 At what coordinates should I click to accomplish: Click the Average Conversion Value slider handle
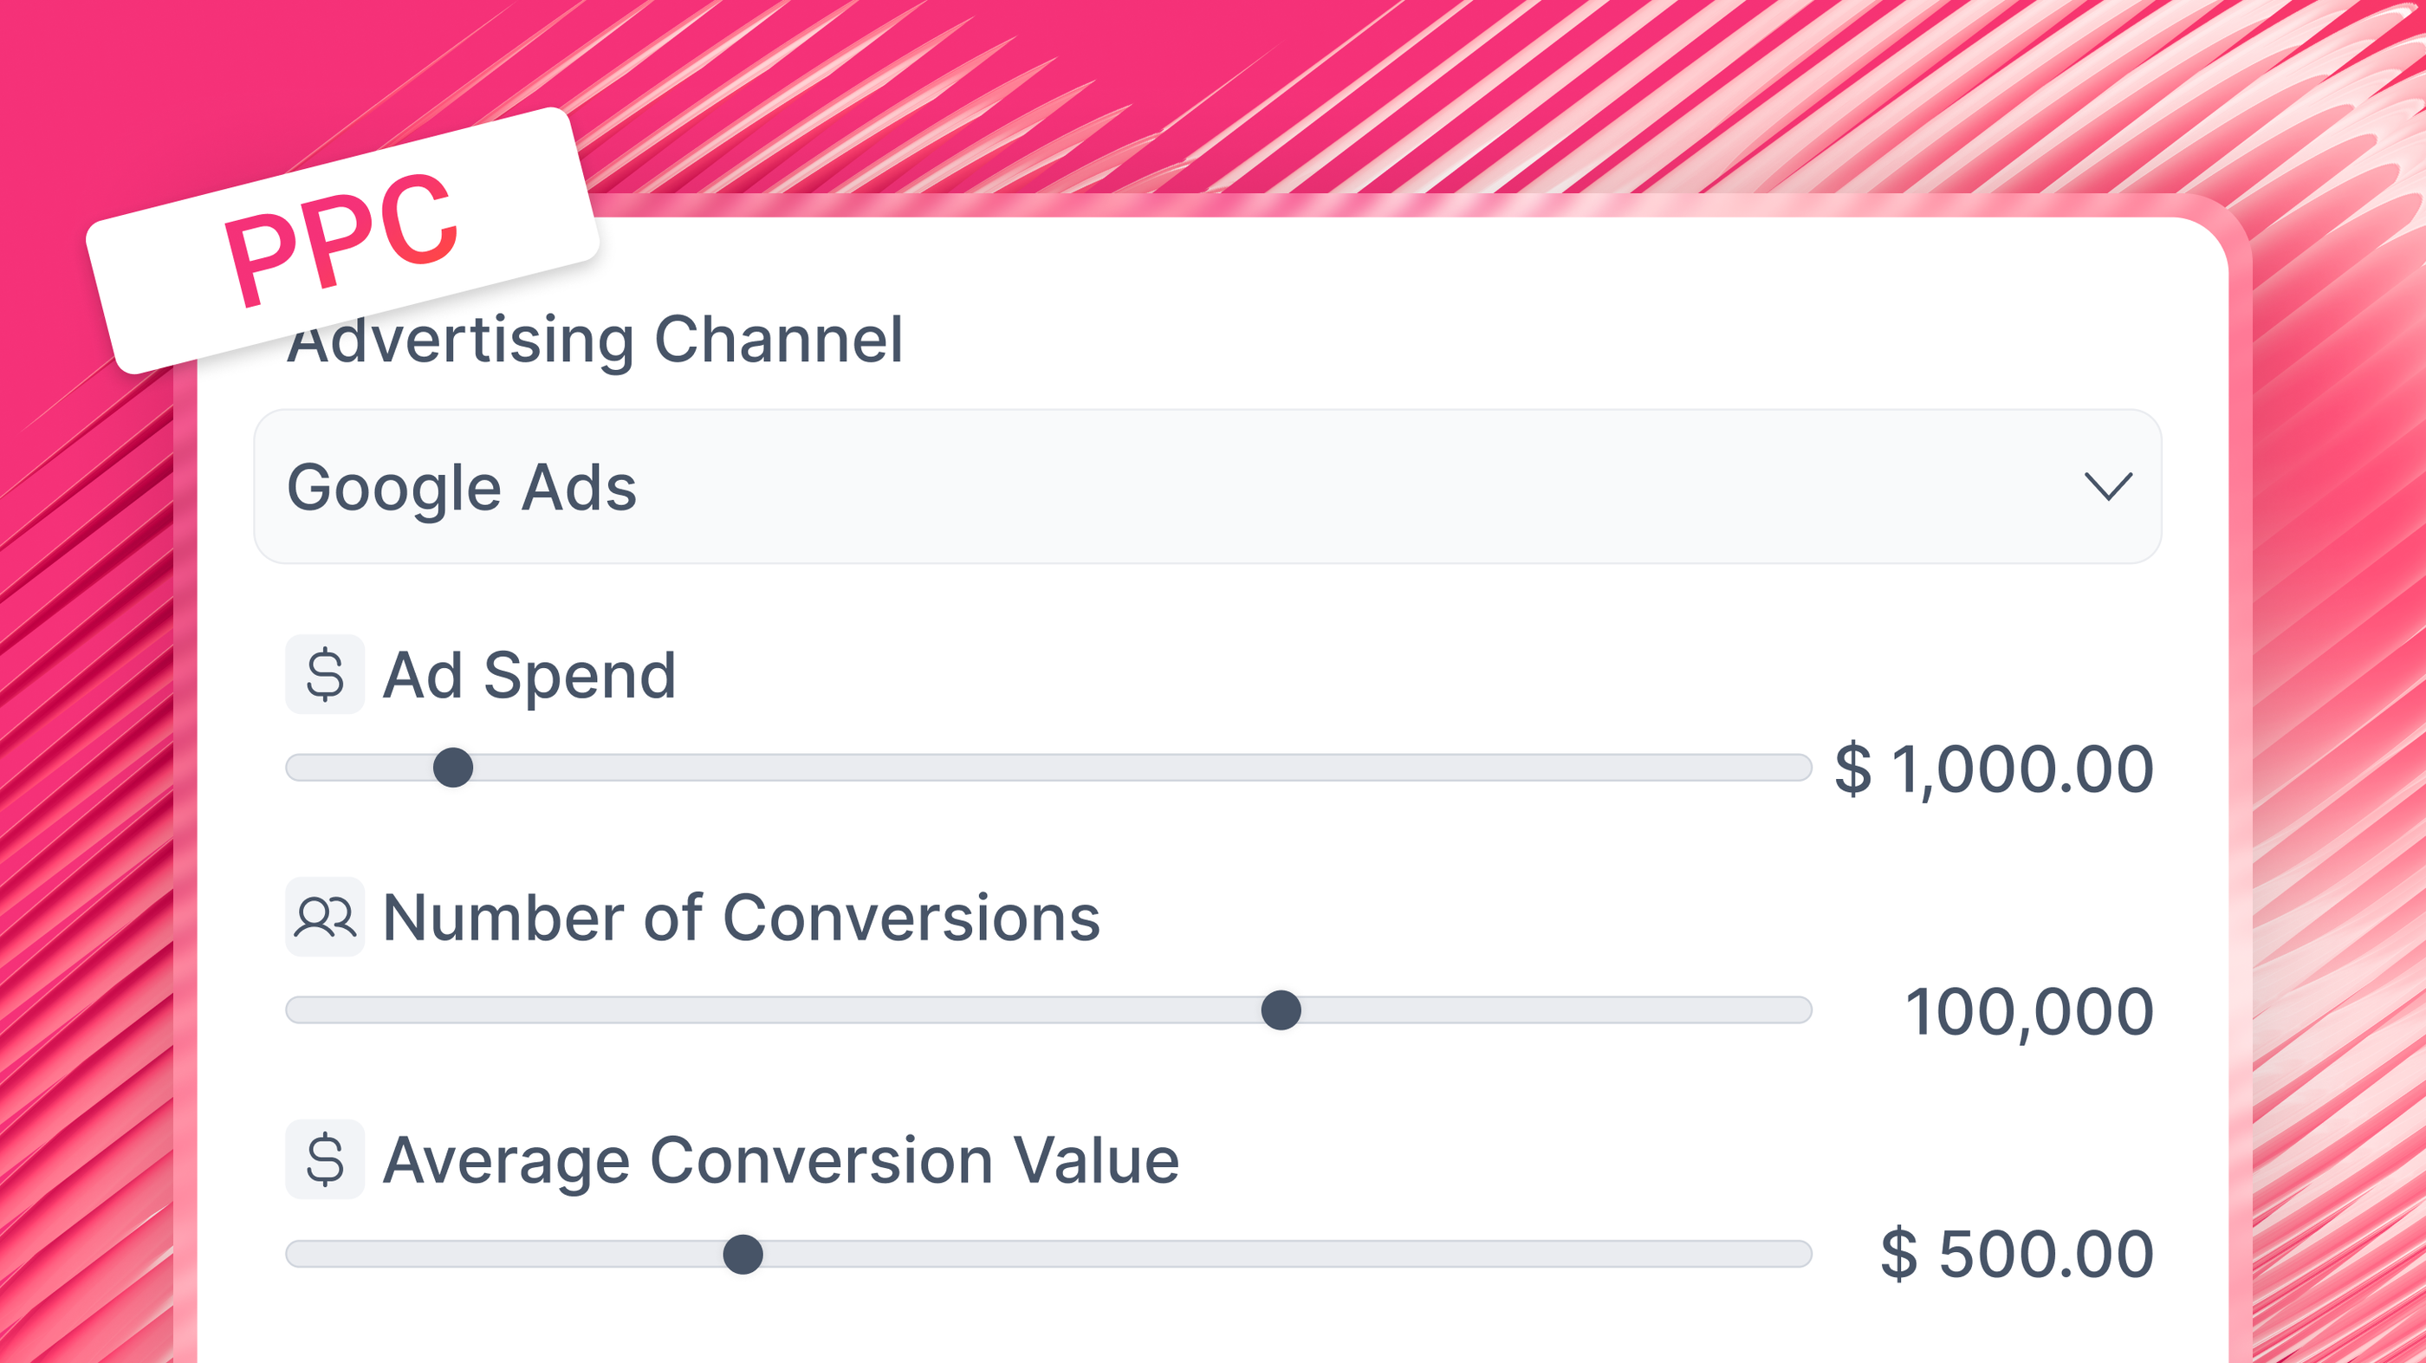tap(743, 1255)
